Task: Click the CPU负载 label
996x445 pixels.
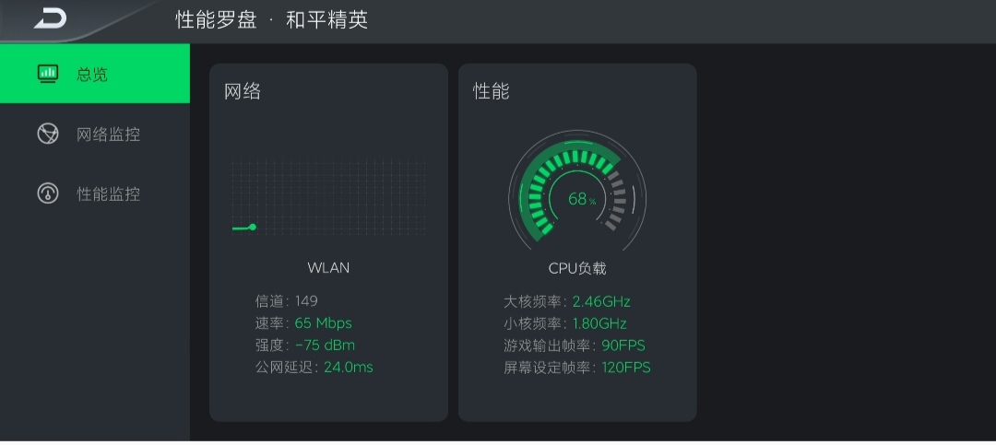Action: (x=577, y=268)
